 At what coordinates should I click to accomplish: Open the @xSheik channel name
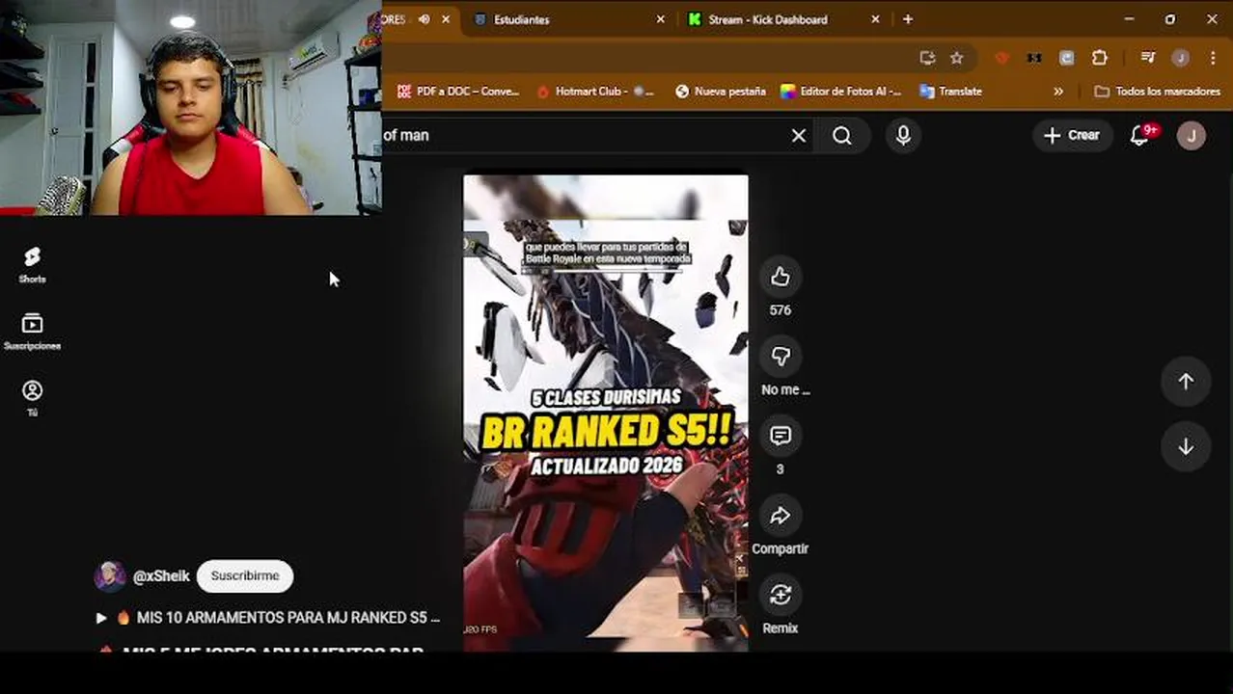[161, 576]
